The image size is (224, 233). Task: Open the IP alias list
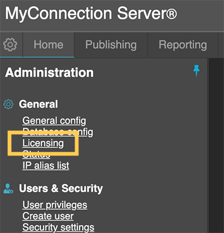[46, 166]
